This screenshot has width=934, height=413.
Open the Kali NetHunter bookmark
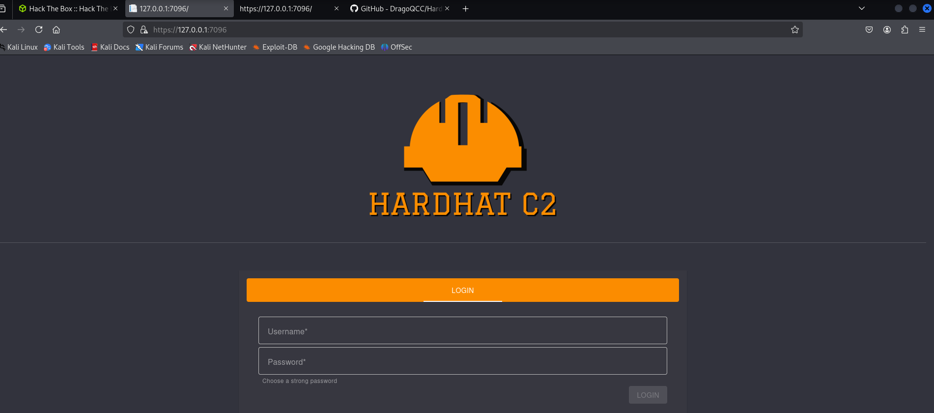point(218,47)
